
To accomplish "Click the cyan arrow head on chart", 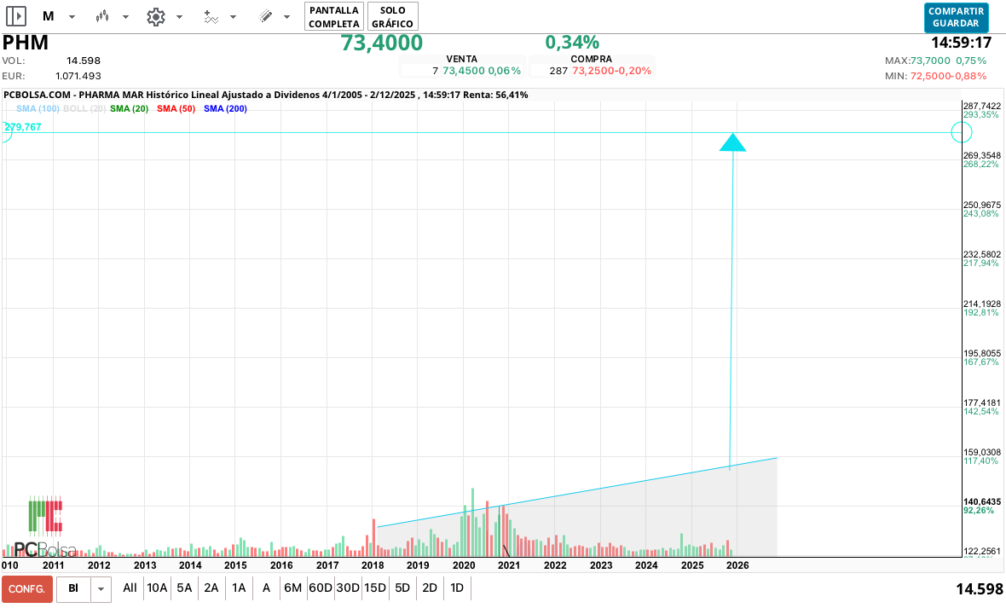I will [732, 143].
